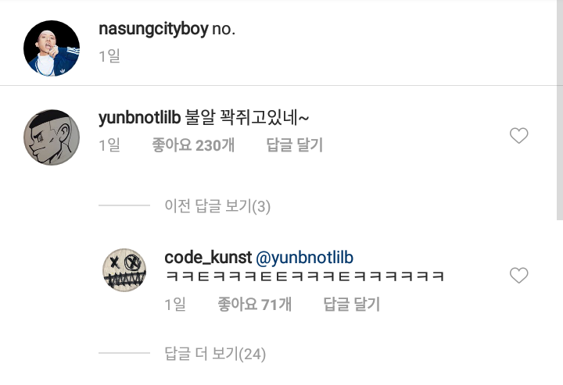Image resolution: width=563 pixels, height=385 pixels.
Task: Visit the code_kunst username link
Action: [x=208, y=258]
